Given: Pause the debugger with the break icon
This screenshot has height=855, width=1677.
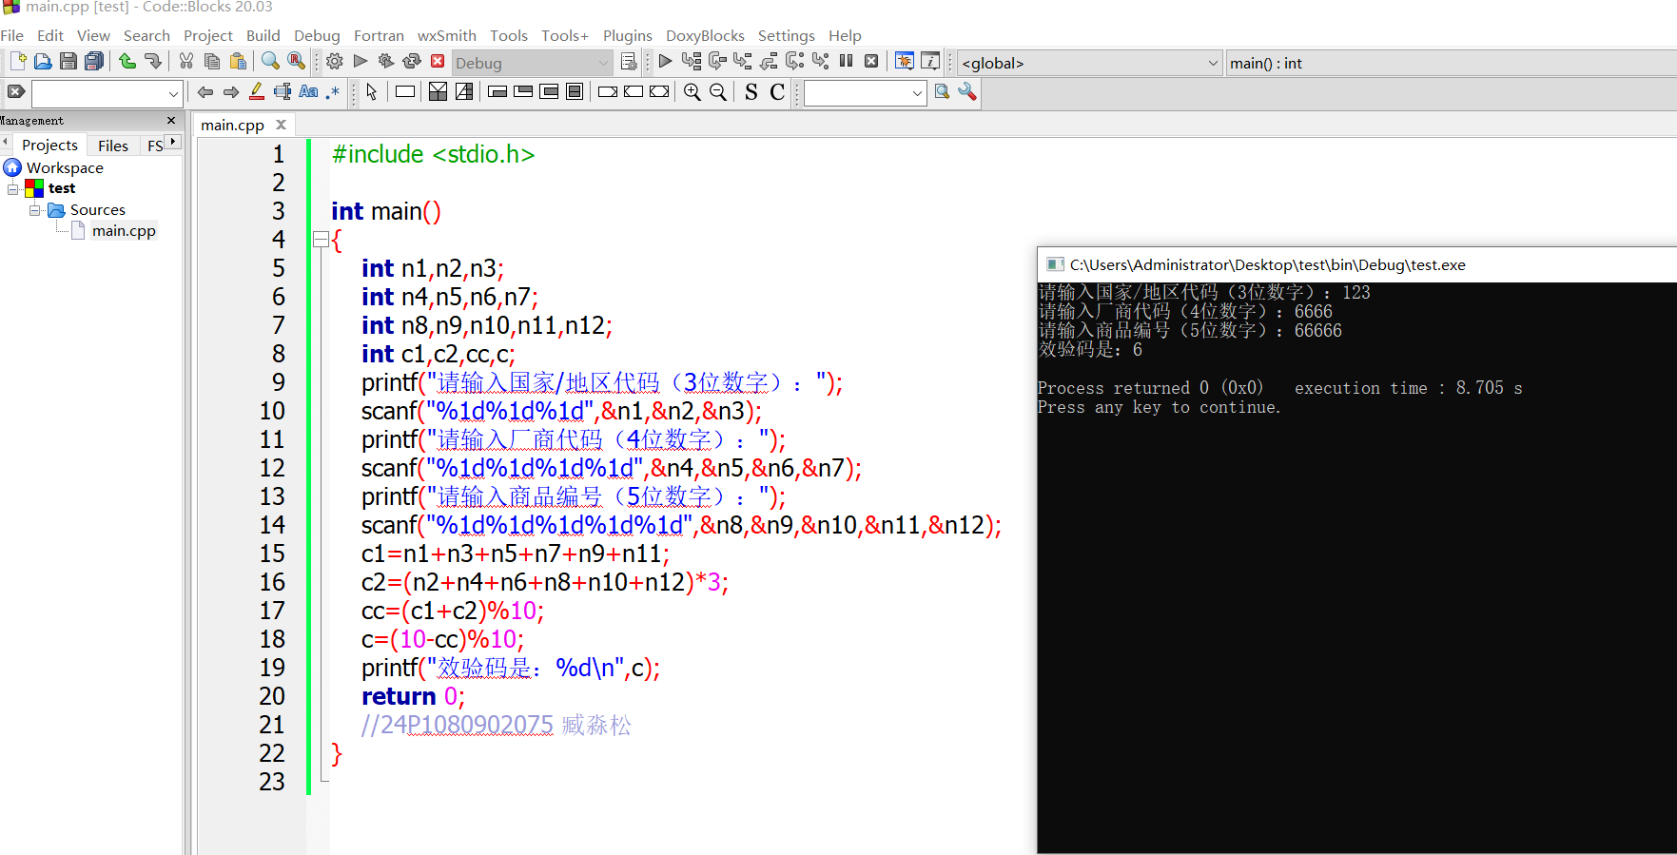Looking at the screenshot, I should pos(846,62).
